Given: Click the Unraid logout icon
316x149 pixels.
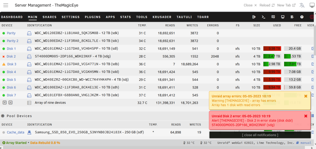Looking at the screenshot, I should coord(254,17).
